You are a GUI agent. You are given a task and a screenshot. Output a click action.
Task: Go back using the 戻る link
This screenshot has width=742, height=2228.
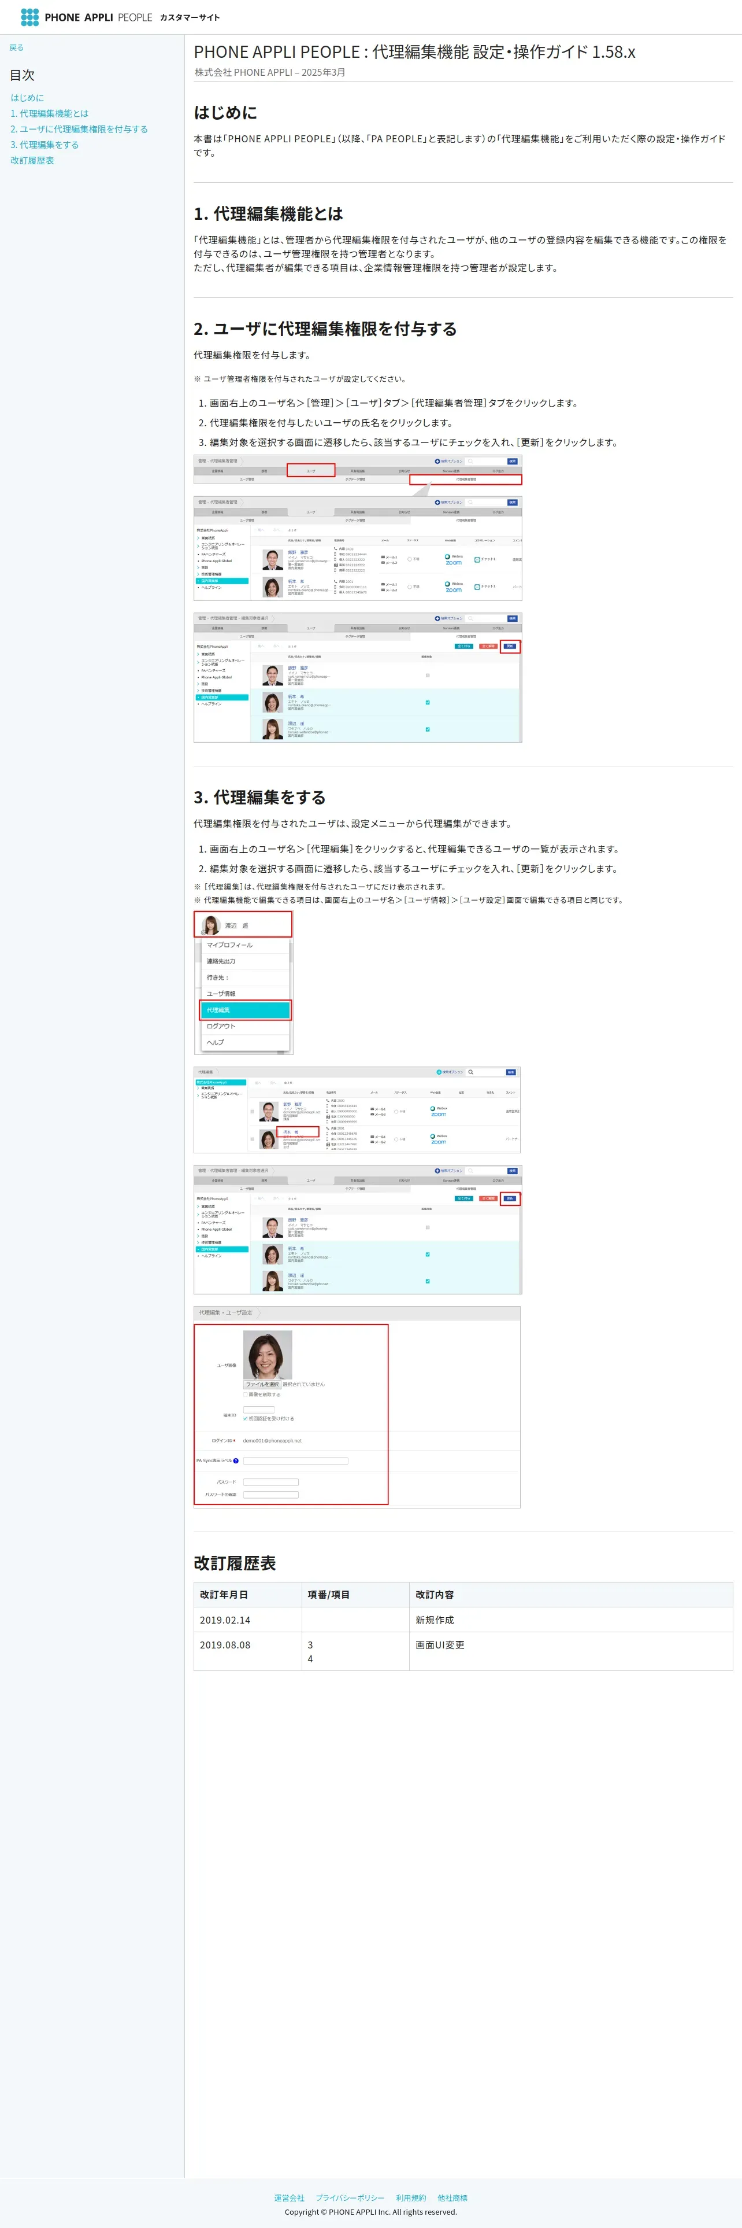click(x=16, y=47)
